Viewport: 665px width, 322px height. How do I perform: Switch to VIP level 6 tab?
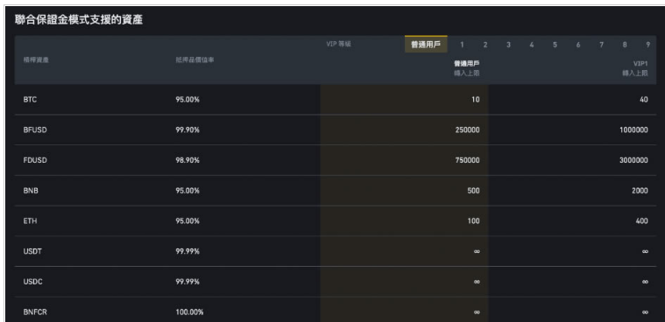[578, 45]
